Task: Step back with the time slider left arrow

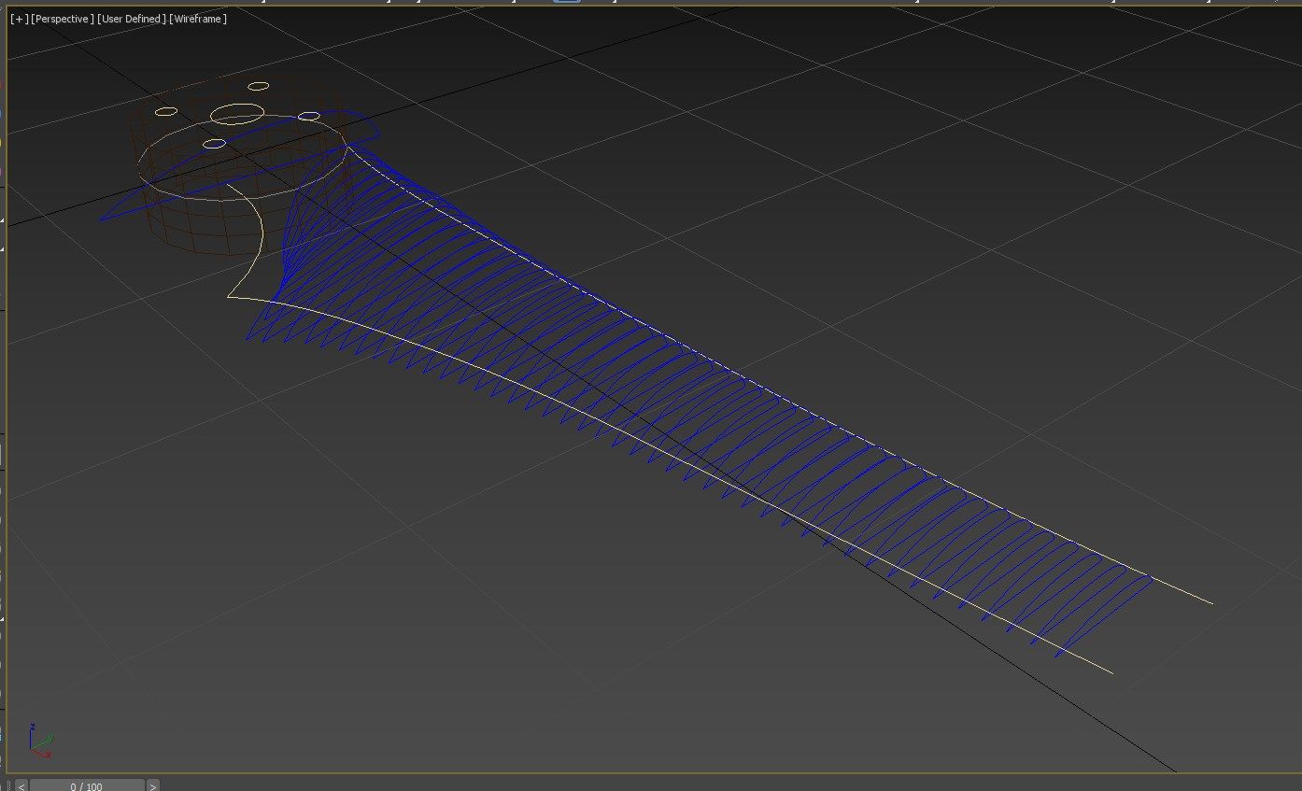Action: pos(21,785)
